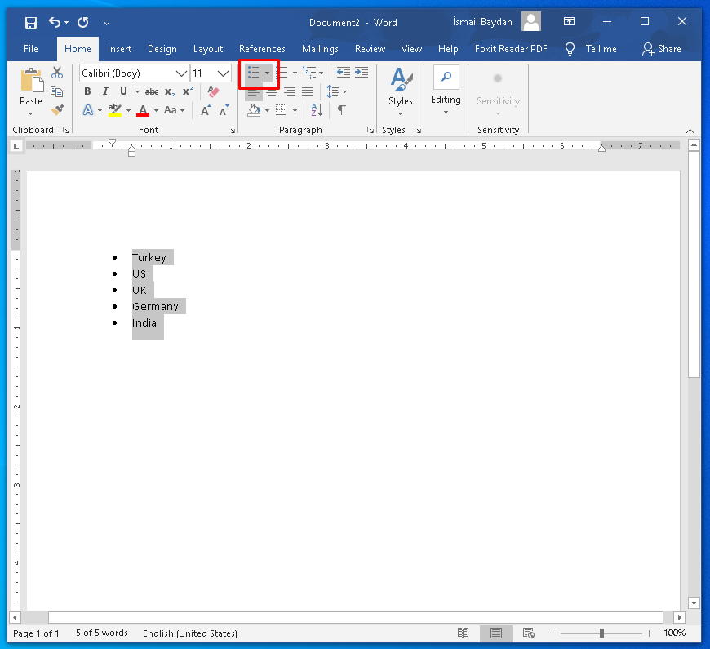
Task: Apply Borders to the selection
Action: 282,110
